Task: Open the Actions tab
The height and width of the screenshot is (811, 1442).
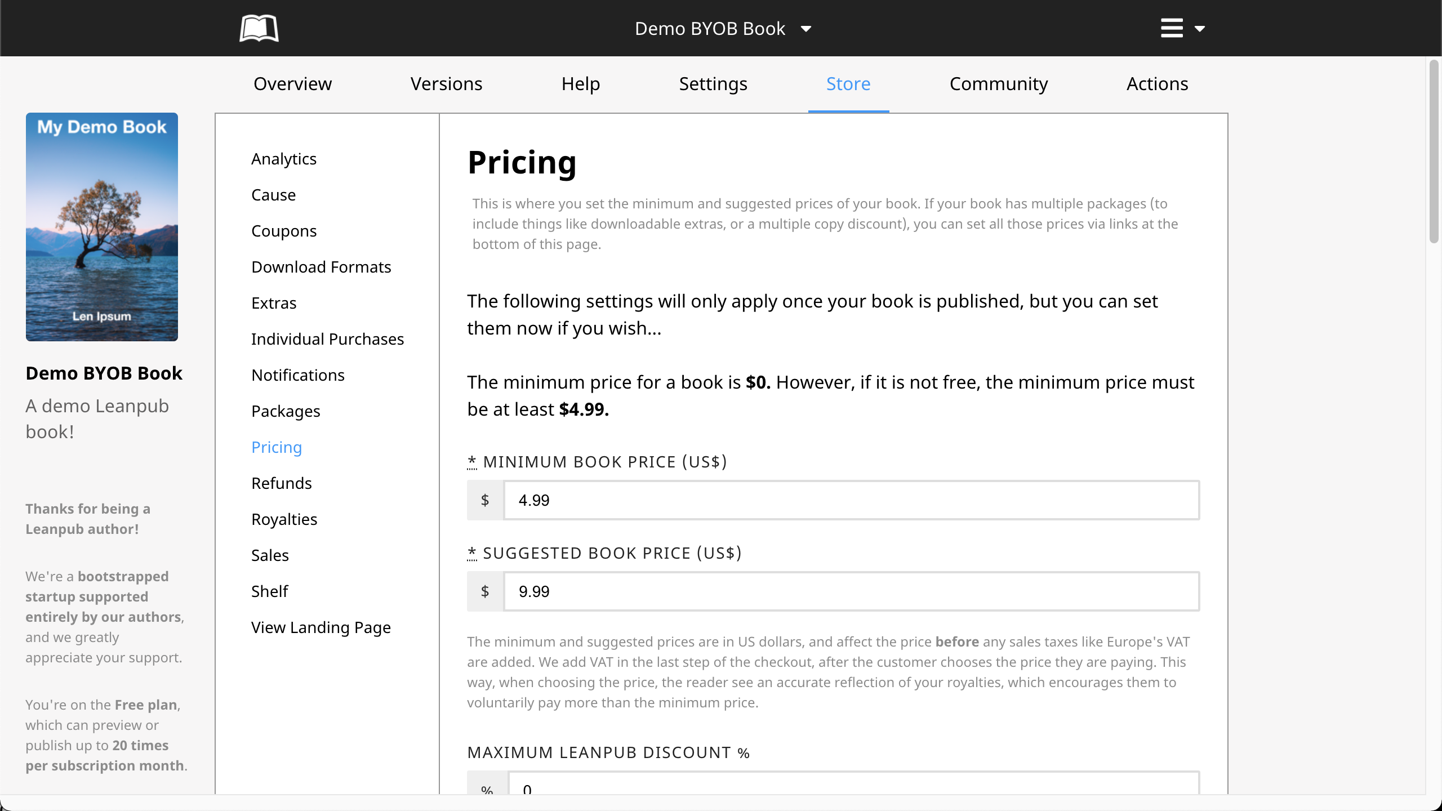Action: click(x=1157, y=83)
